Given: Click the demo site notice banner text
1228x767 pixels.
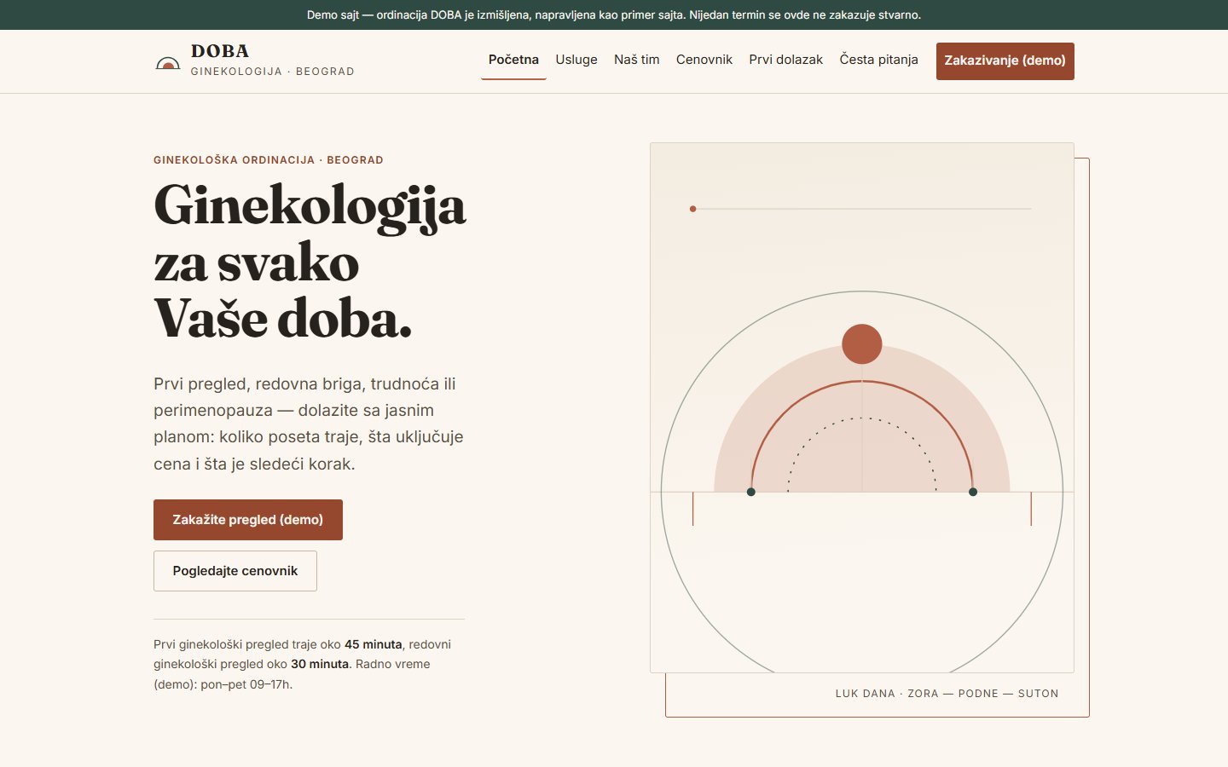Looking at the screenshot, I should (614, 14).
